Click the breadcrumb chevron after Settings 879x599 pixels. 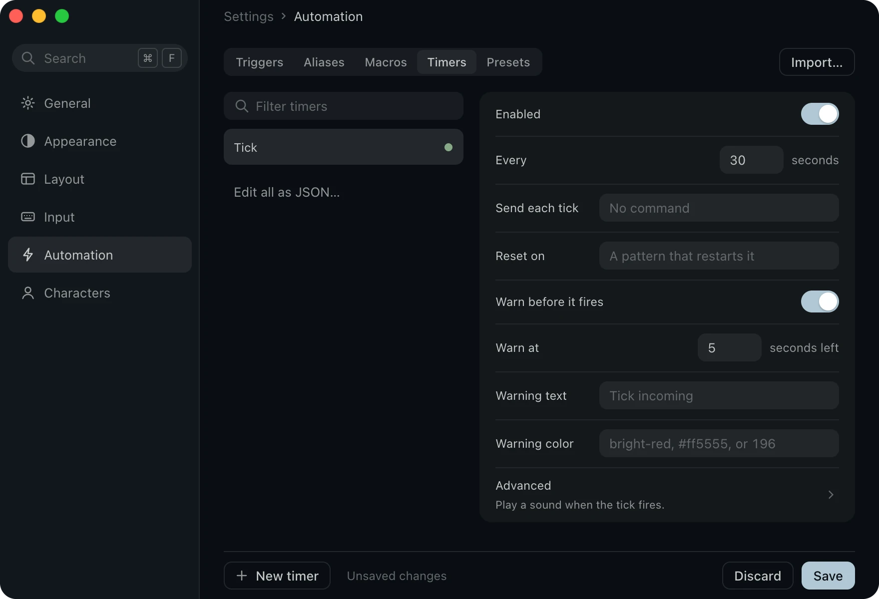(284, 16)
